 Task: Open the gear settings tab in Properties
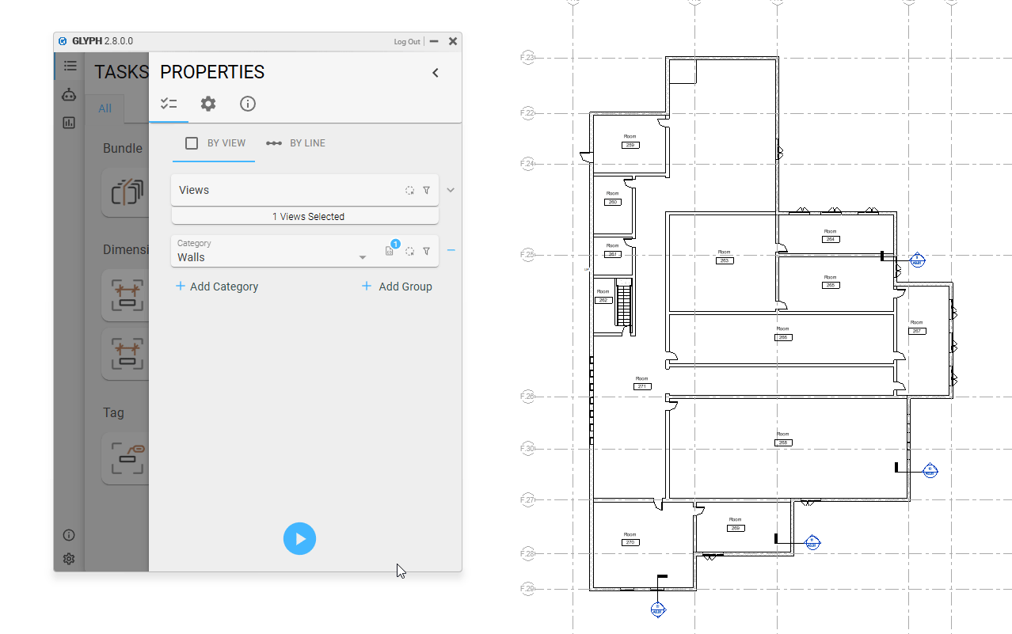tap(207, 104)
